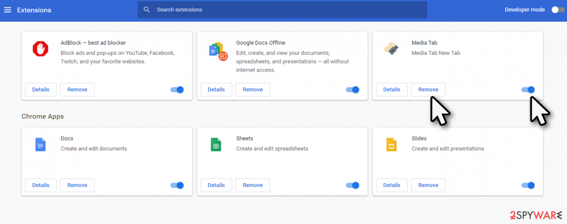The width and height of the screenshot is (567, 224).
Task: Click the Slides app icon
Action: [391, 144]
